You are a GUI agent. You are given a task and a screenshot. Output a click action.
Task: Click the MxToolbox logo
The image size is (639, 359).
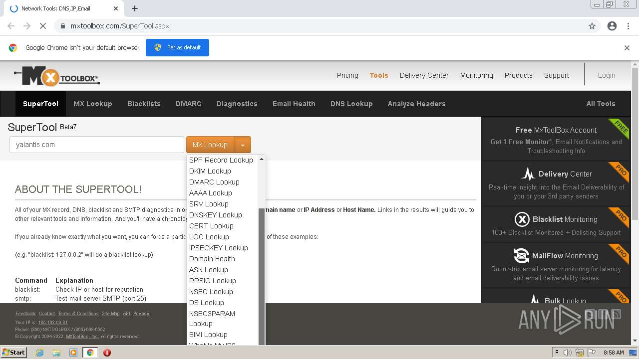(57, 76)
